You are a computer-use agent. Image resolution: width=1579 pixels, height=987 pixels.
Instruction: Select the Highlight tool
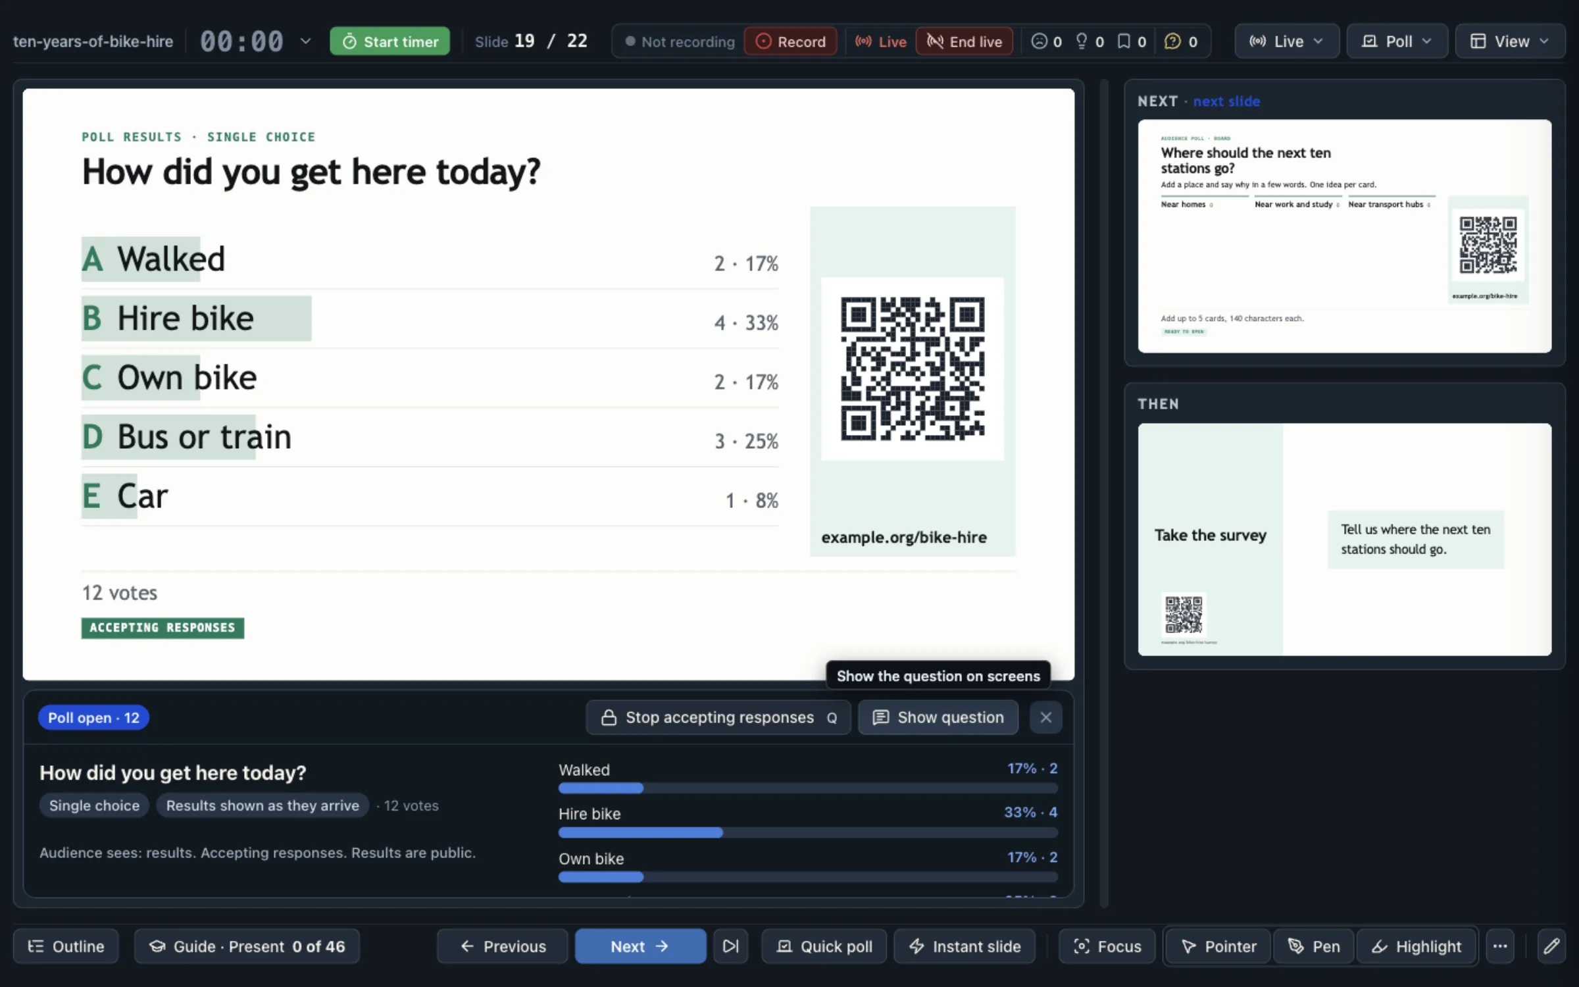click(1416, 946)
